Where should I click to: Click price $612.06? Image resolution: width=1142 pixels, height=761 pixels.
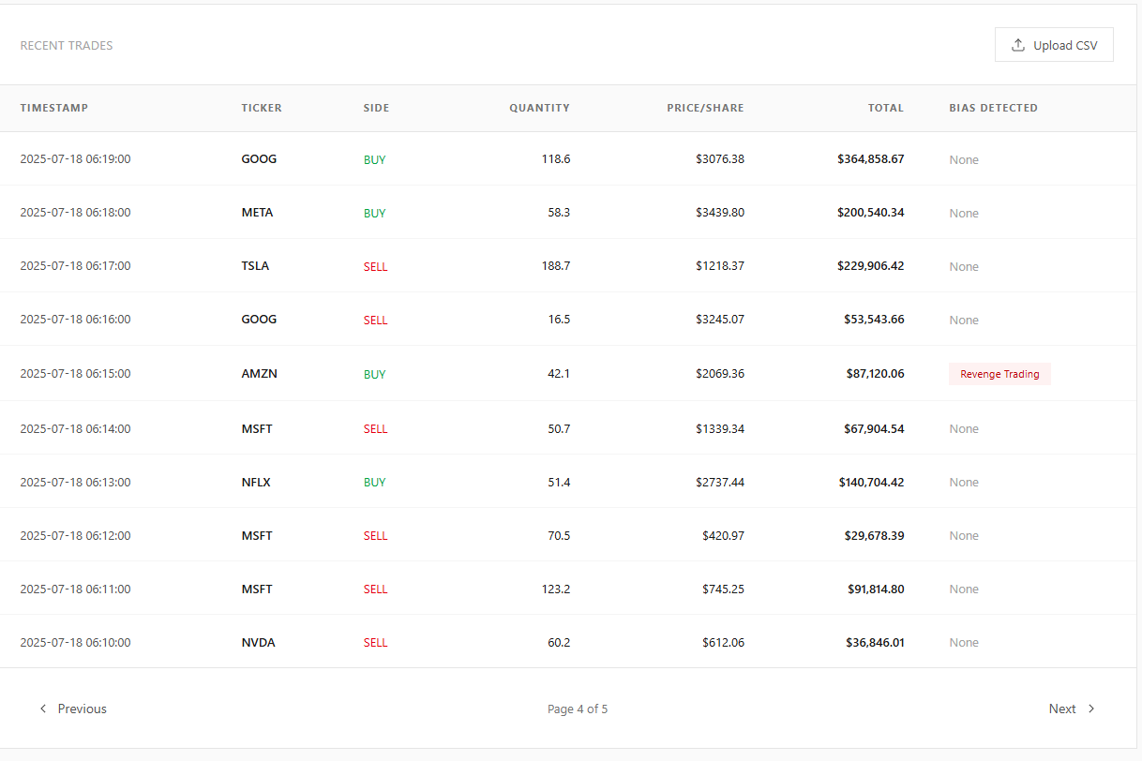pos(723,643)
